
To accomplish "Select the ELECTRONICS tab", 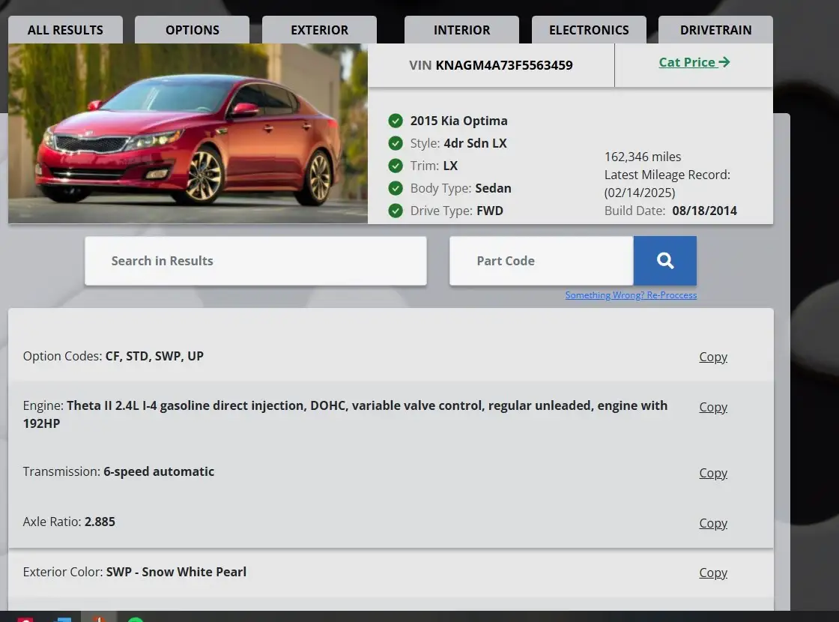I will (x=589, y=30).
